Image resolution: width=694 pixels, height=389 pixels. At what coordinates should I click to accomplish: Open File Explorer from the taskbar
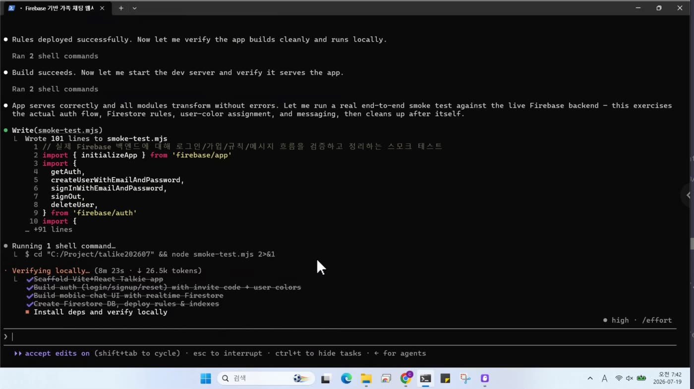pyautogui.click(x=366, y=379)
